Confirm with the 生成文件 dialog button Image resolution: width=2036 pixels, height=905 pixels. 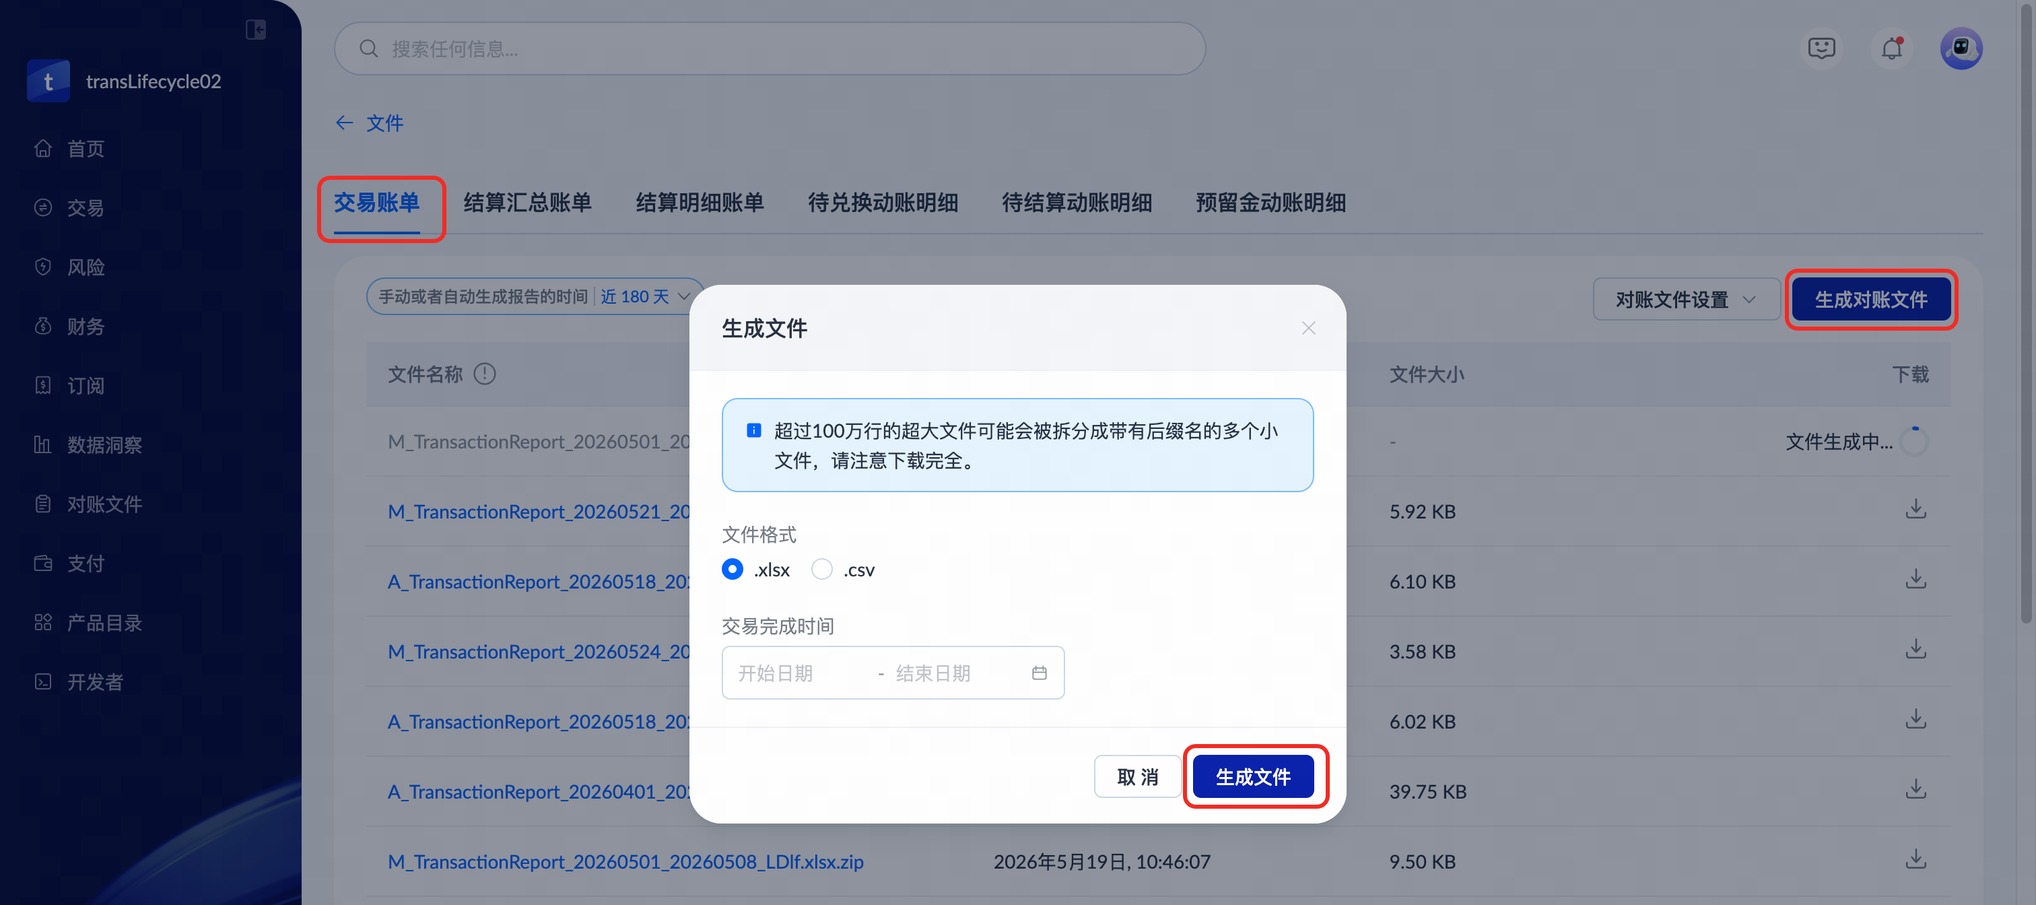point(1253,776)
